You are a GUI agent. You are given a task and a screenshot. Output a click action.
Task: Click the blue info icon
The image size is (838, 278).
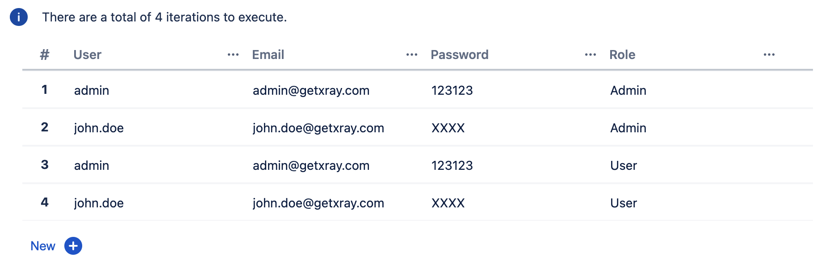tap(19, 17)
